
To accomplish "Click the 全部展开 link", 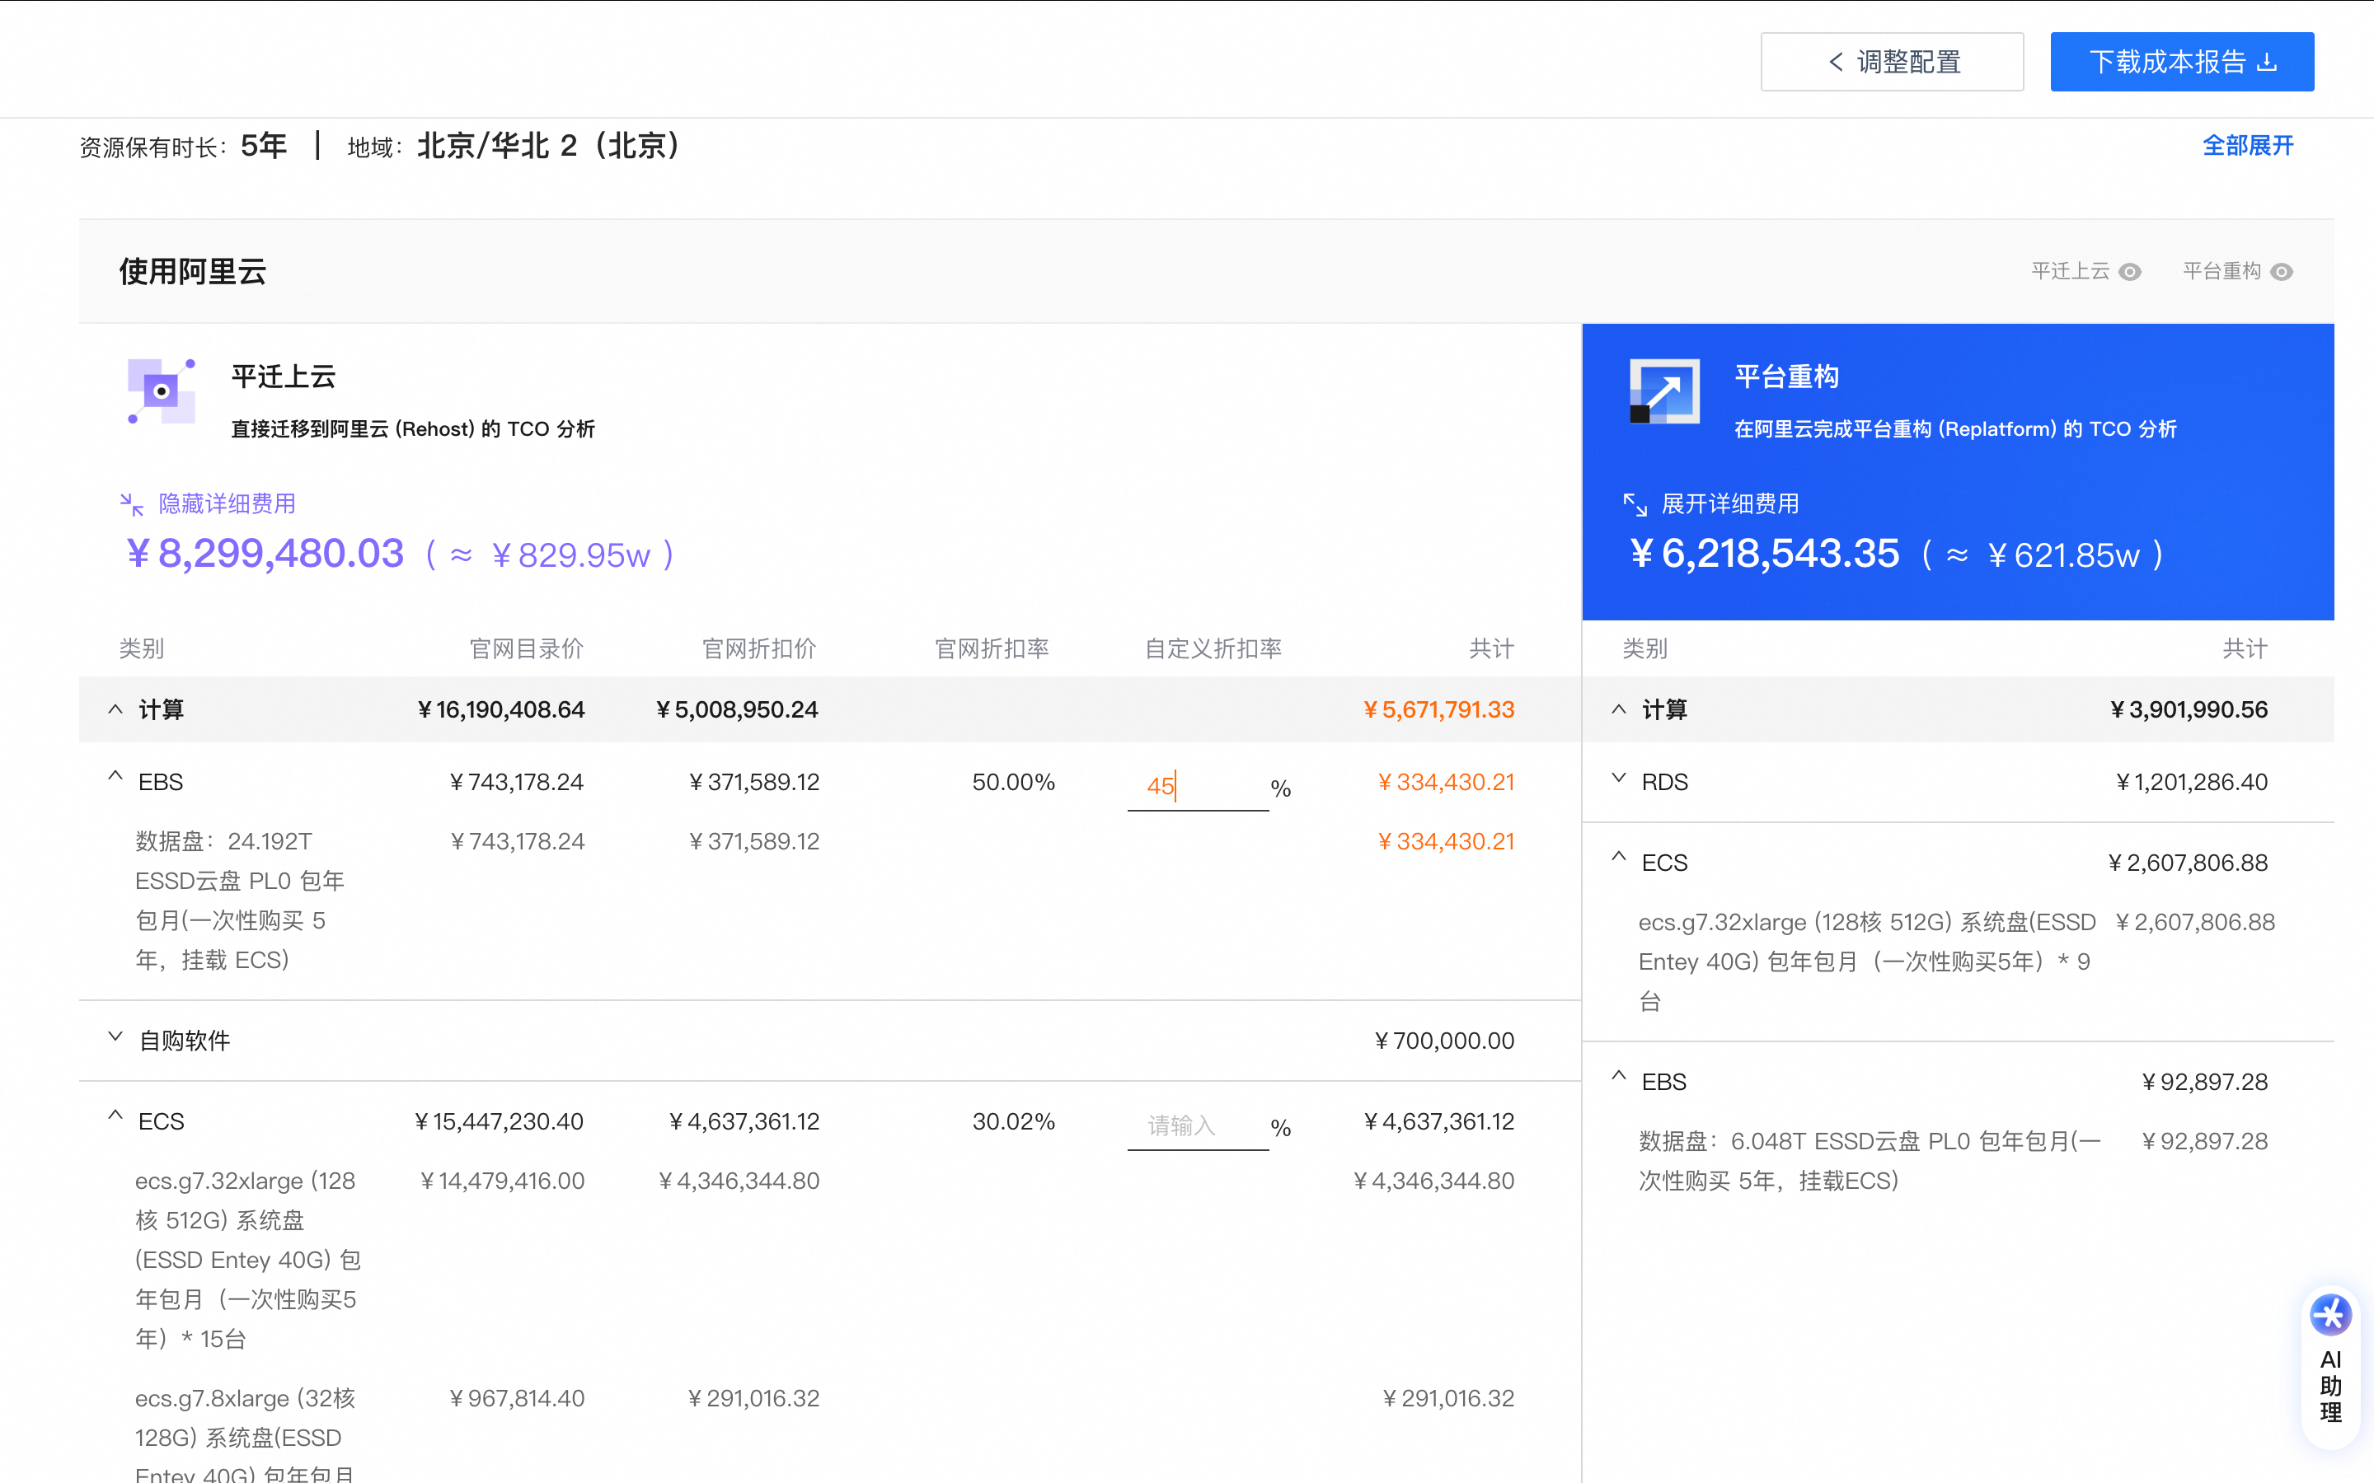I will click(x=2247, y=146).
